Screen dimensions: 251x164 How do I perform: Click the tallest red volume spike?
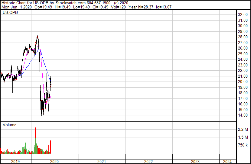click(x=35, y=141)
